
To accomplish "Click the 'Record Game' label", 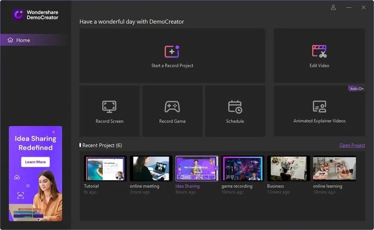I will (172, 121).
